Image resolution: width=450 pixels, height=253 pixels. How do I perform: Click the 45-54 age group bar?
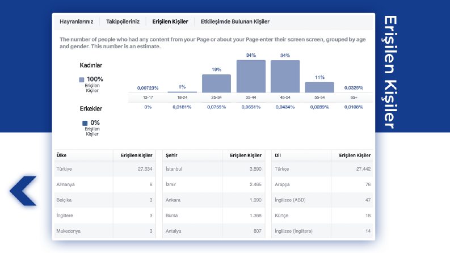(285, 77)
